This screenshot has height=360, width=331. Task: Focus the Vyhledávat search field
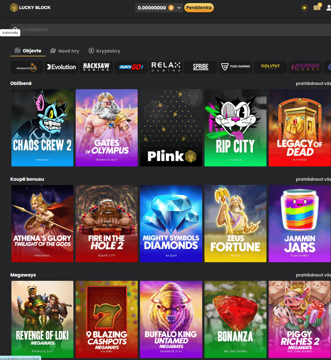tap(171, 30)
